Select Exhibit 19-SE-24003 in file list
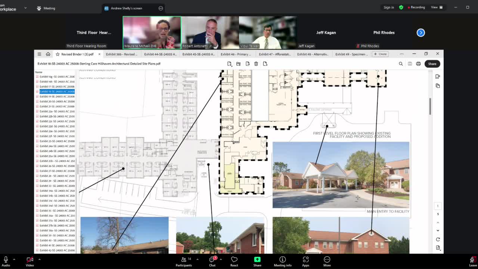The height and width of the screenshot is (269, 478). point(55,96)
